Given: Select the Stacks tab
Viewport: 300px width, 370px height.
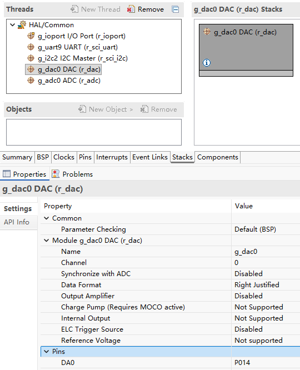Looking at the screenshot, I should [x=182, y=157].
